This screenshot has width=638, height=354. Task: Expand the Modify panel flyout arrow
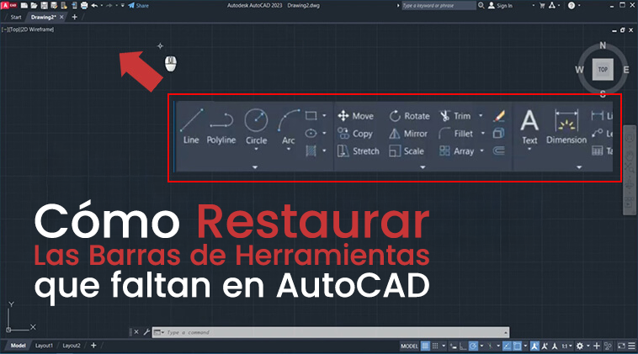(423, 167)
